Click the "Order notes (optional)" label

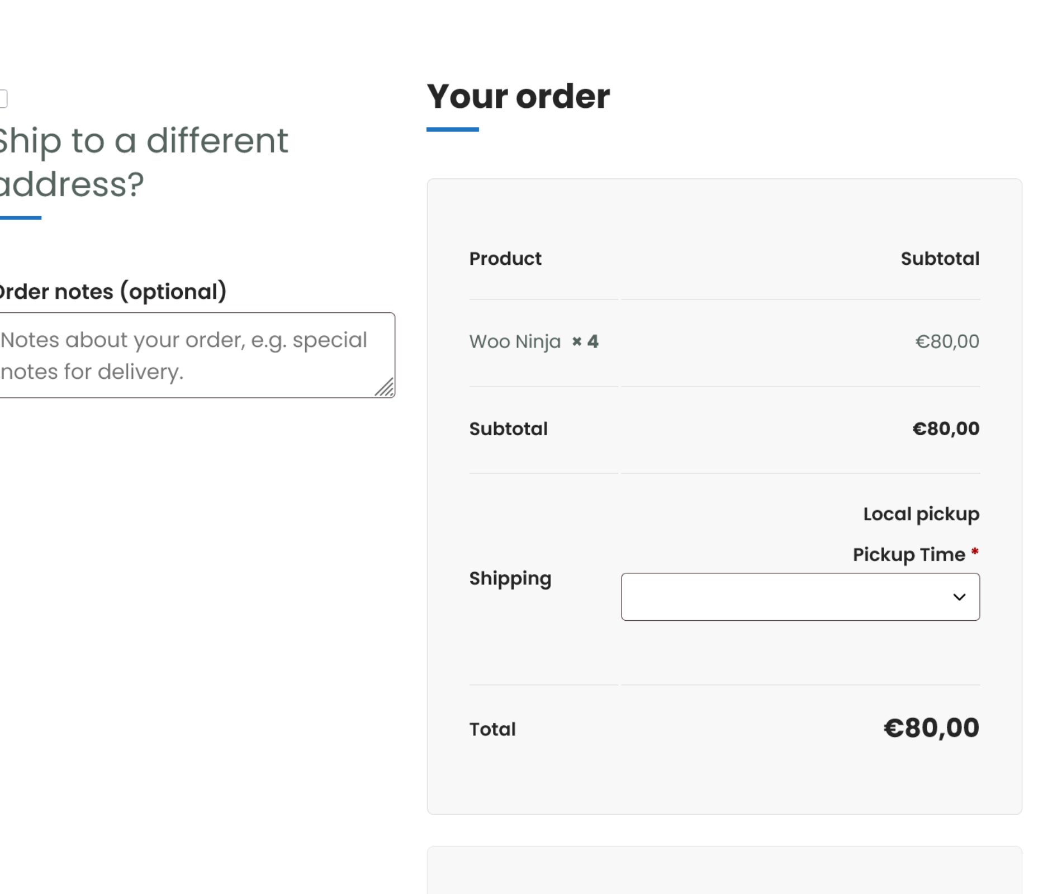click(x=112, y=292)
